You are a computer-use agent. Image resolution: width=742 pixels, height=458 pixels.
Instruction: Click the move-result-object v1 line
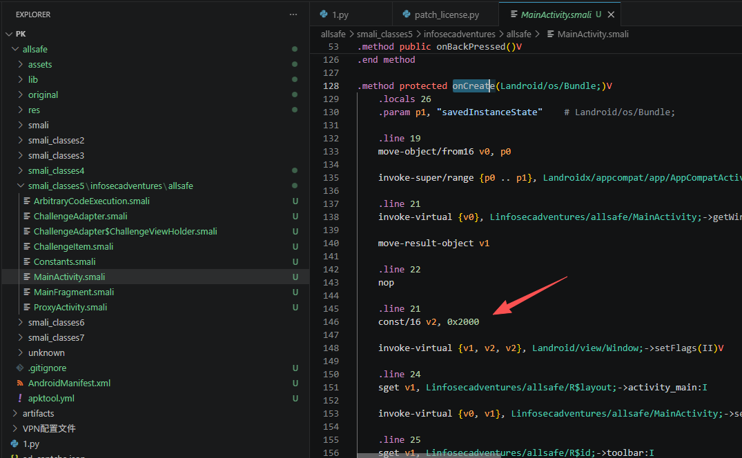point(433,243)
